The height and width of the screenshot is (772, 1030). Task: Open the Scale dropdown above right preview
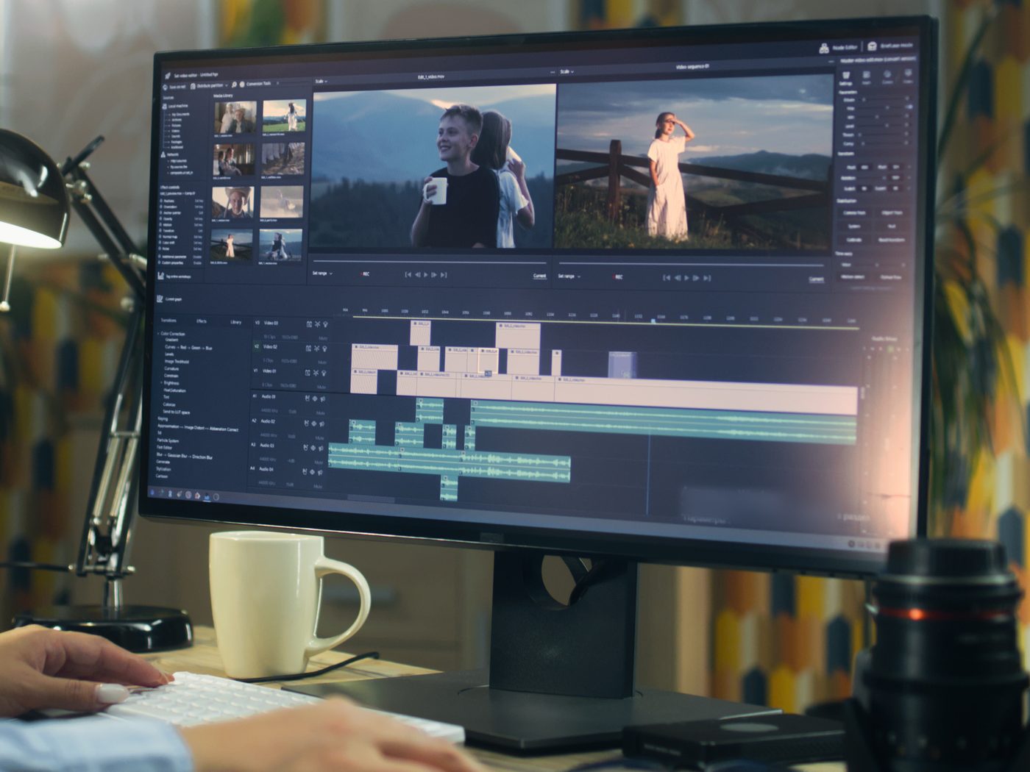click(566, 71)
